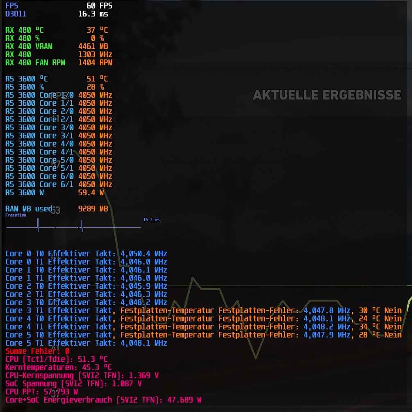Select the D3D11 16.3 ms reading
Screen dimensions: 412x412
[x=93, y=14]
